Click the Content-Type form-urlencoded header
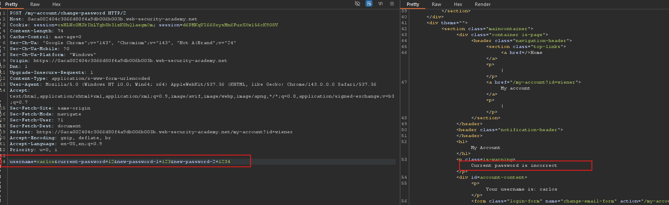The height and width of the screenshot is (205, 669). [80, 79]
